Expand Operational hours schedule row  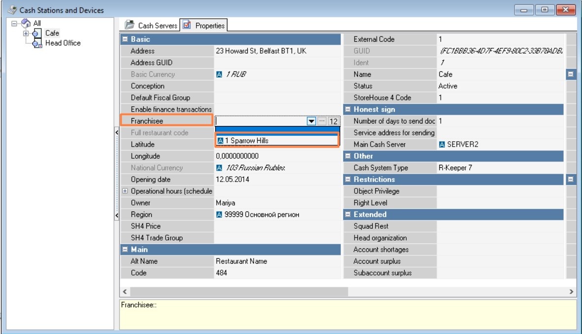click(x=125, y=191)
